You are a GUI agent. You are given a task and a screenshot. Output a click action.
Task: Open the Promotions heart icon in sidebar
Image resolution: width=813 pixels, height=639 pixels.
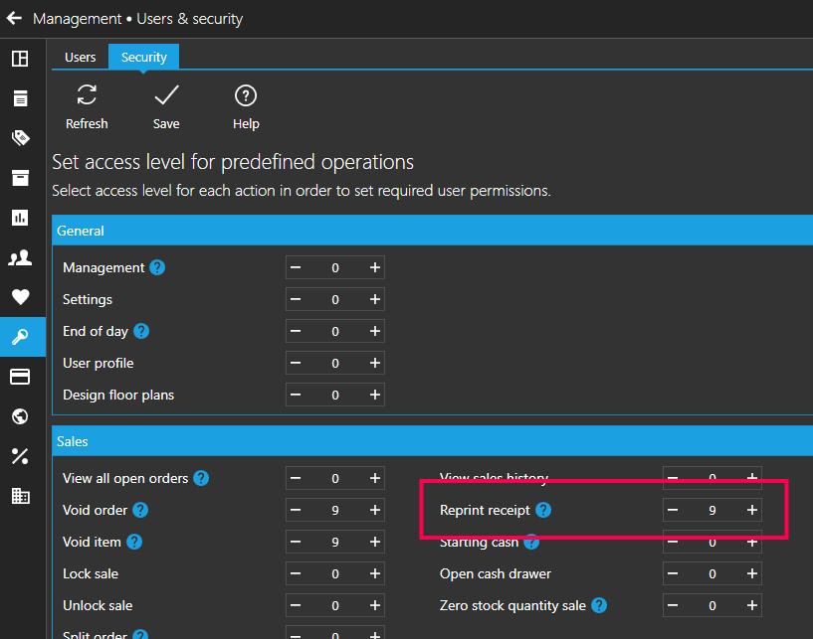coord(20,297)
